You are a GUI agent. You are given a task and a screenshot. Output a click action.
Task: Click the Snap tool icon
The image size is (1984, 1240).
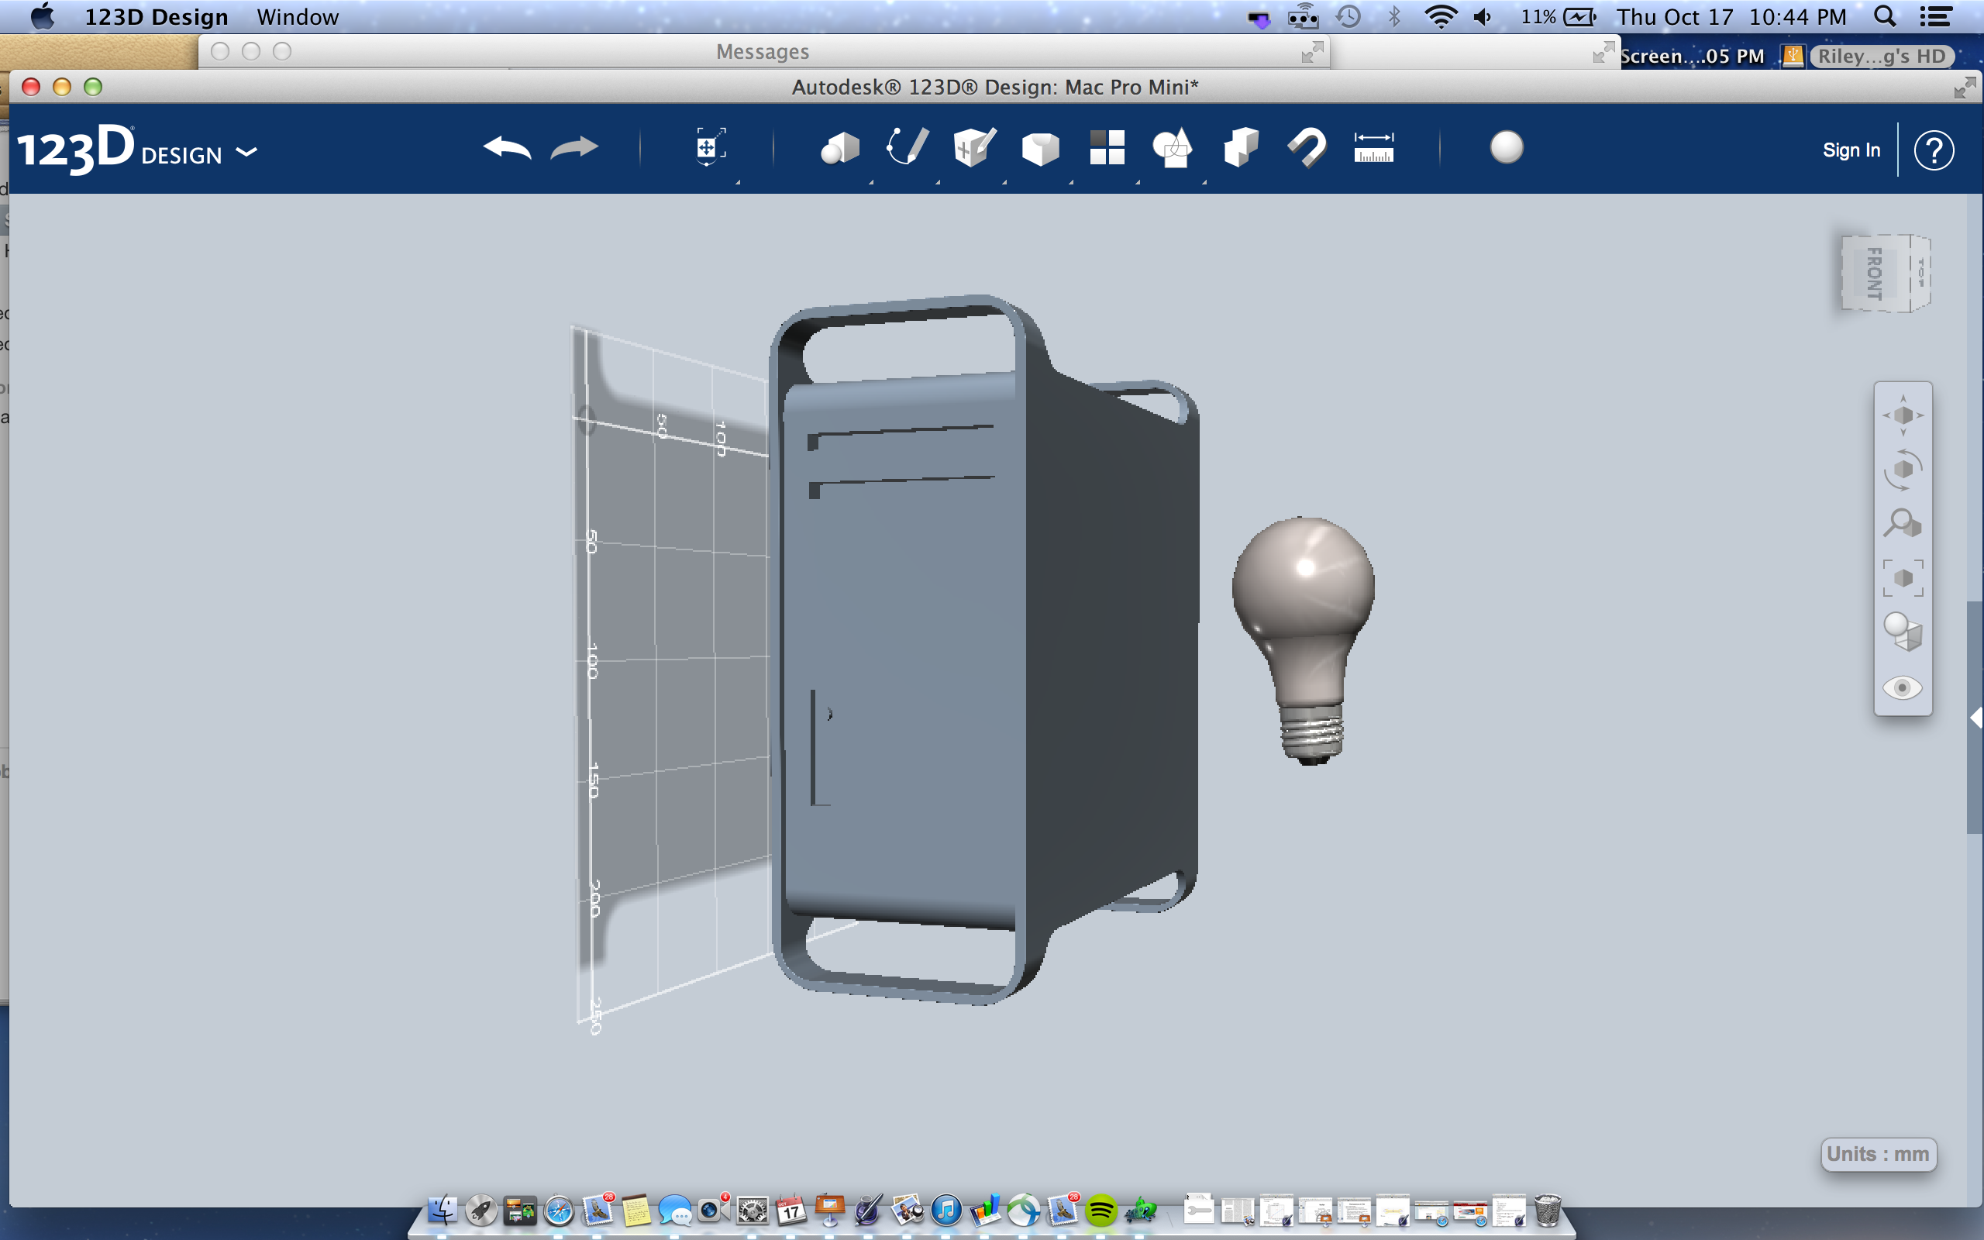tap(1306, 149)
